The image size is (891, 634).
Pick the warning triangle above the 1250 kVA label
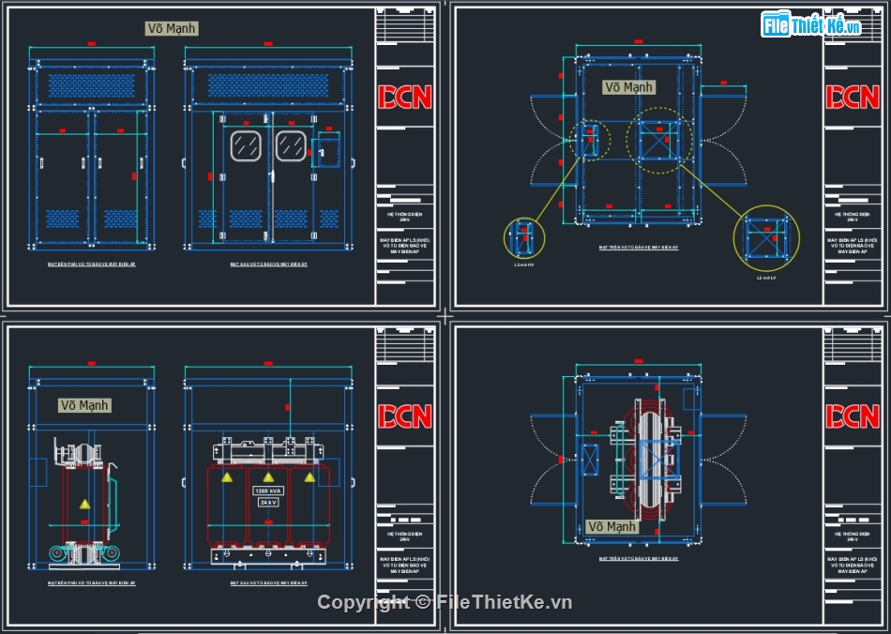tap(268, 477)
